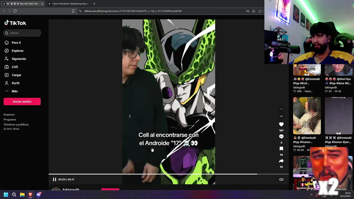The image size is (354, 199).
Task: Reload the page
Action: point(15,11)
